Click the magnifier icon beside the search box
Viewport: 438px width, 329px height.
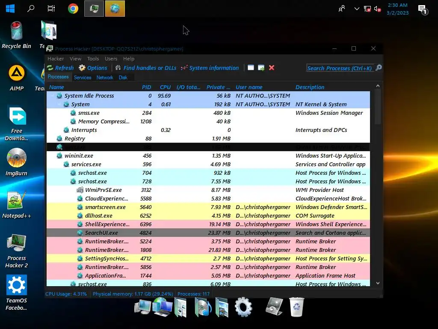[x=379, y=68]
